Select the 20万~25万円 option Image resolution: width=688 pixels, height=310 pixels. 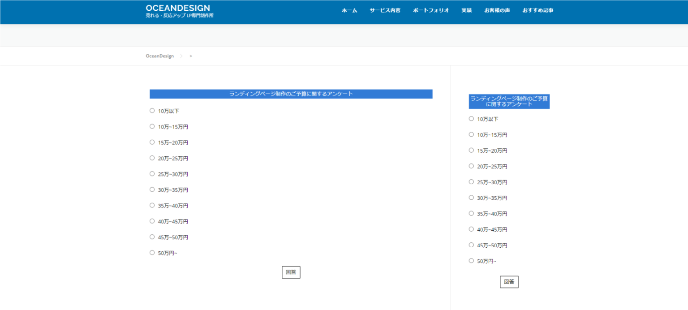(152, 158)
